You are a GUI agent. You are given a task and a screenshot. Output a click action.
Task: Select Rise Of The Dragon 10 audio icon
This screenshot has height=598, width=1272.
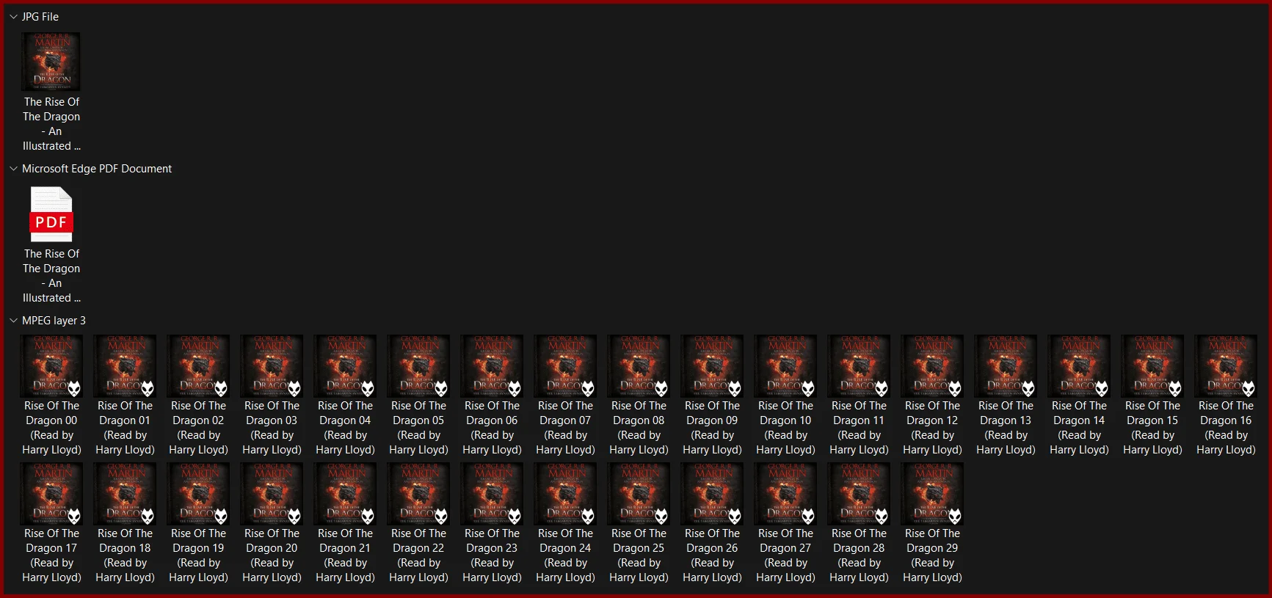pyautogui.click(x=785, y=366)
